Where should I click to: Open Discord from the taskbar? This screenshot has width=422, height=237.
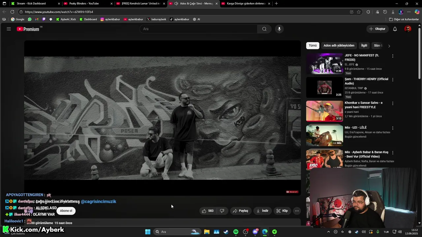point(255,232)
